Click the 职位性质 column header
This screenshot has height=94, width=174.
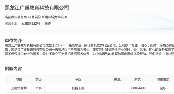(163, 79)
